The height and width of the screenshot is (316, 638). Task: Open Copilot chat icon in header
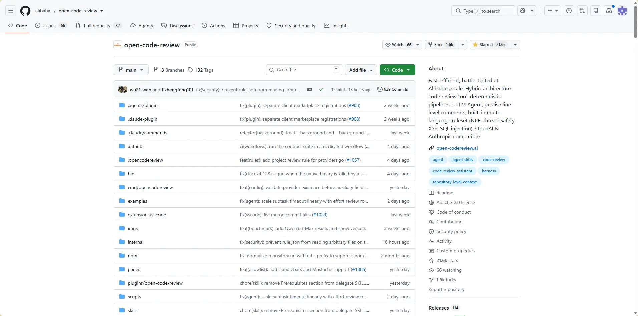[x=523, y=11]
